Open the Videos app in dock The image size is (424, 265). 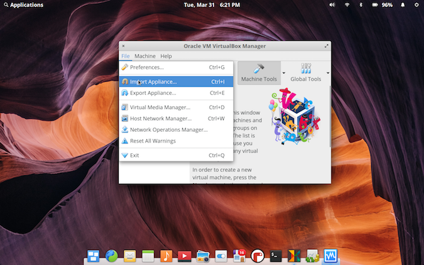click(185, 256)
